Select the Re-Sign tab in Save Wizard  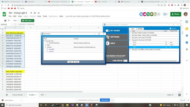pos(140,29)
